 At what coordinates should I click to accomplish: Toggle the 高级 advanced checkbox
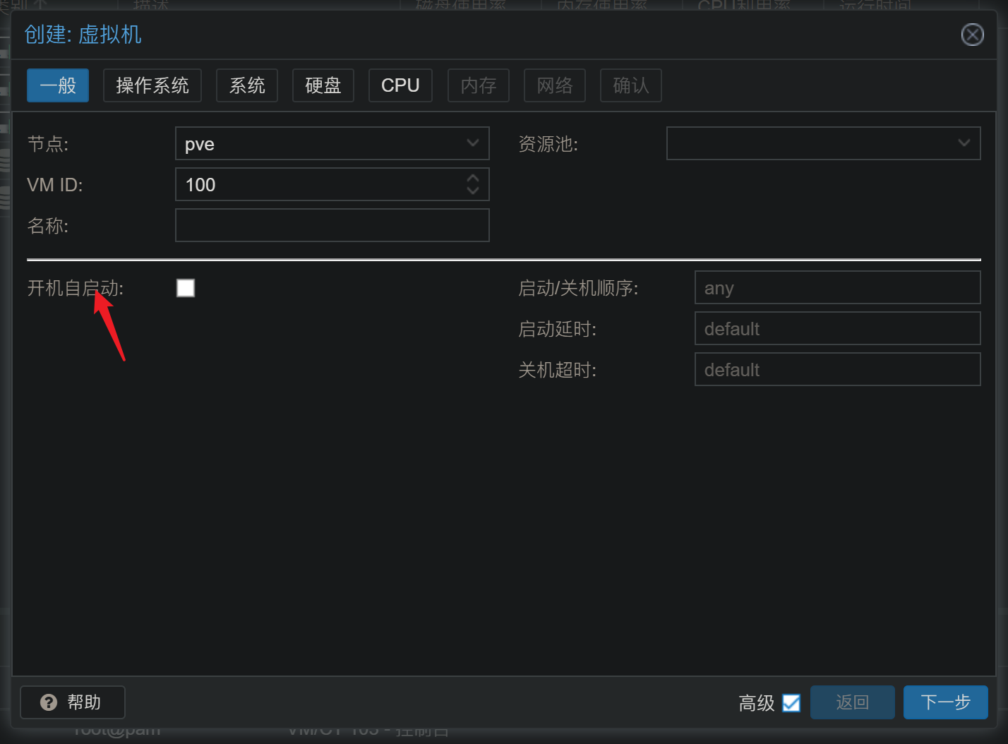point(791,703)
